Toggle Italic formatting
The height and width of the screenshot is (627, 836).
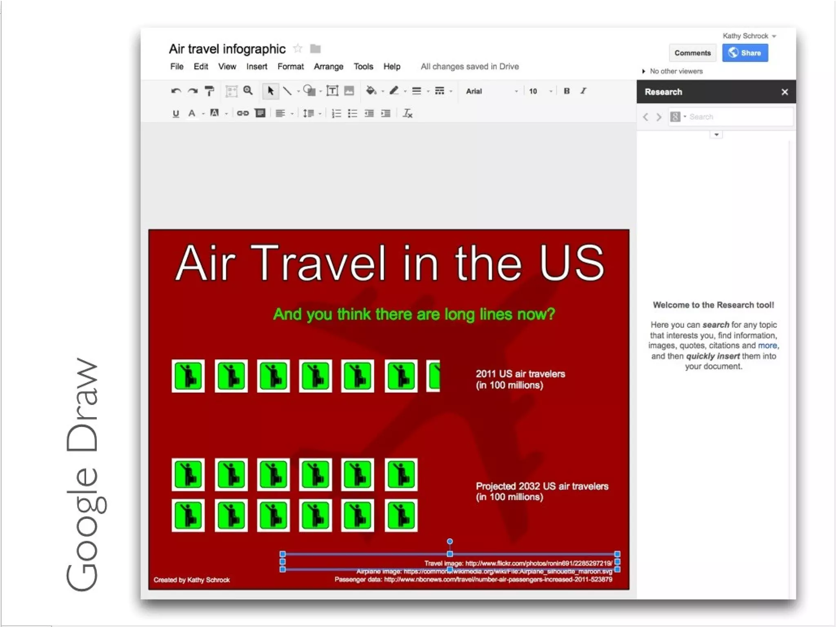point(583,91)
